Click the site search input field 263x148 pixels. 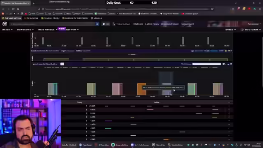52,24
